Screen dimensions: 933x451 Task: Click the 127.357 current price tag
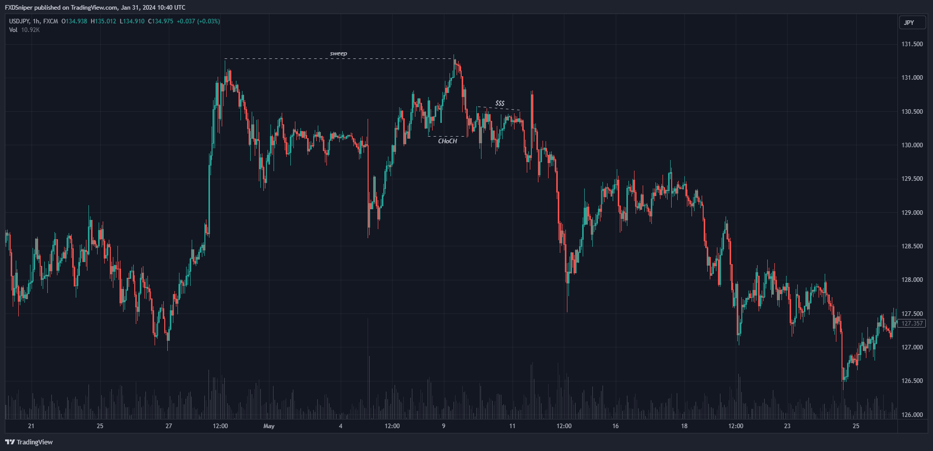[x=912, y=324]
